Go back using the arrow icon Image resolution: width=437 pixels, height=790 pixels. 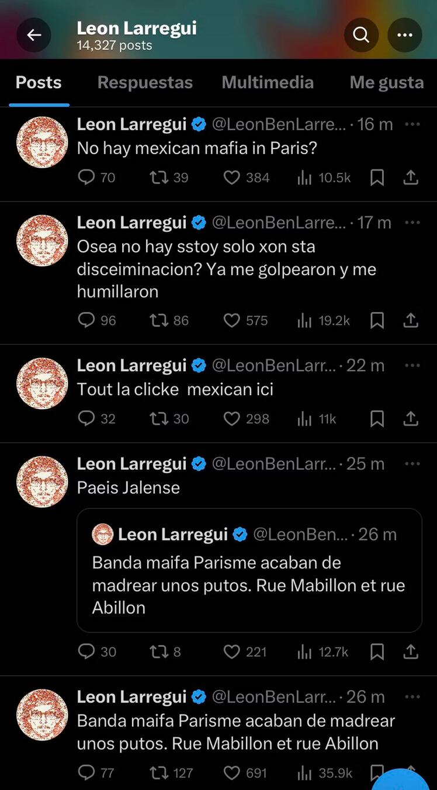click(x=34, y=35)
